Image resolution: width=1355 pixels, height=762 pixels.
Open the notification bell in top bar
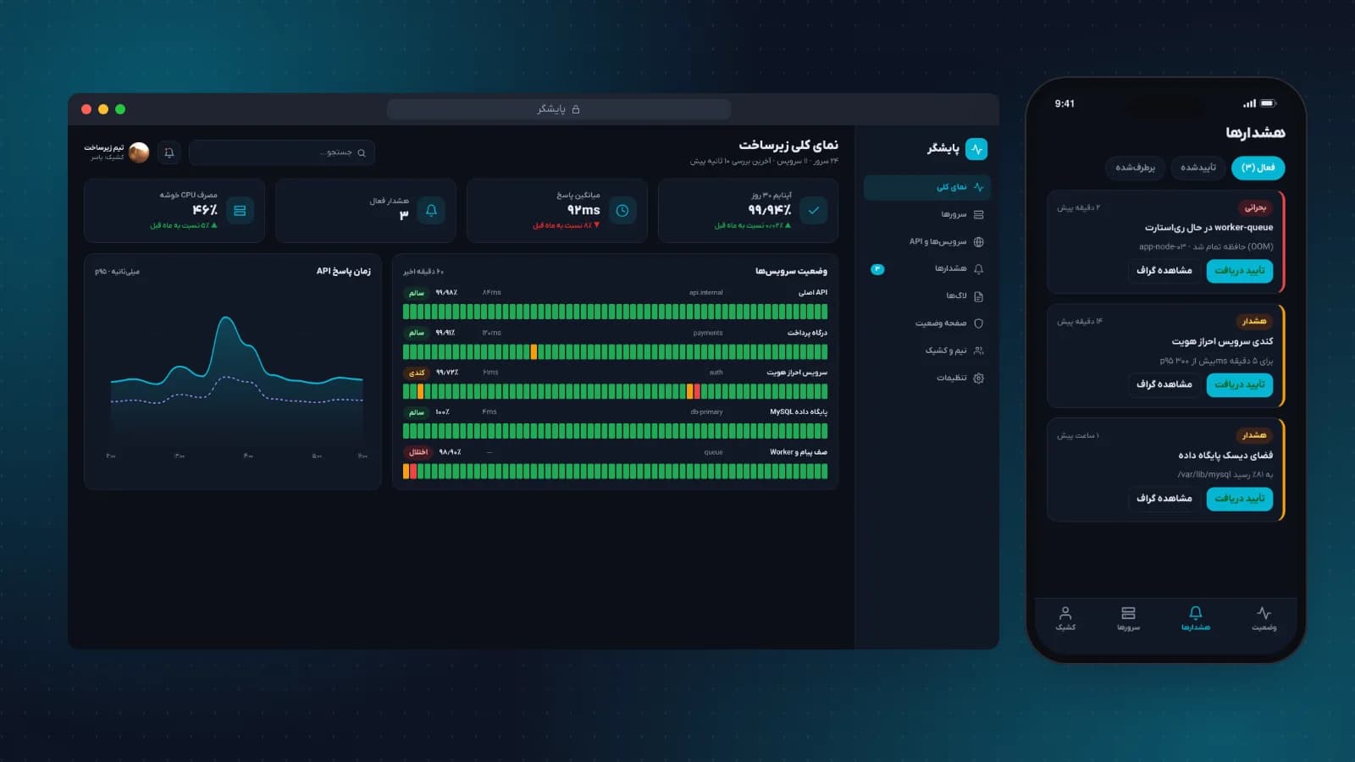pyautogui.click(x=169, y=152)
